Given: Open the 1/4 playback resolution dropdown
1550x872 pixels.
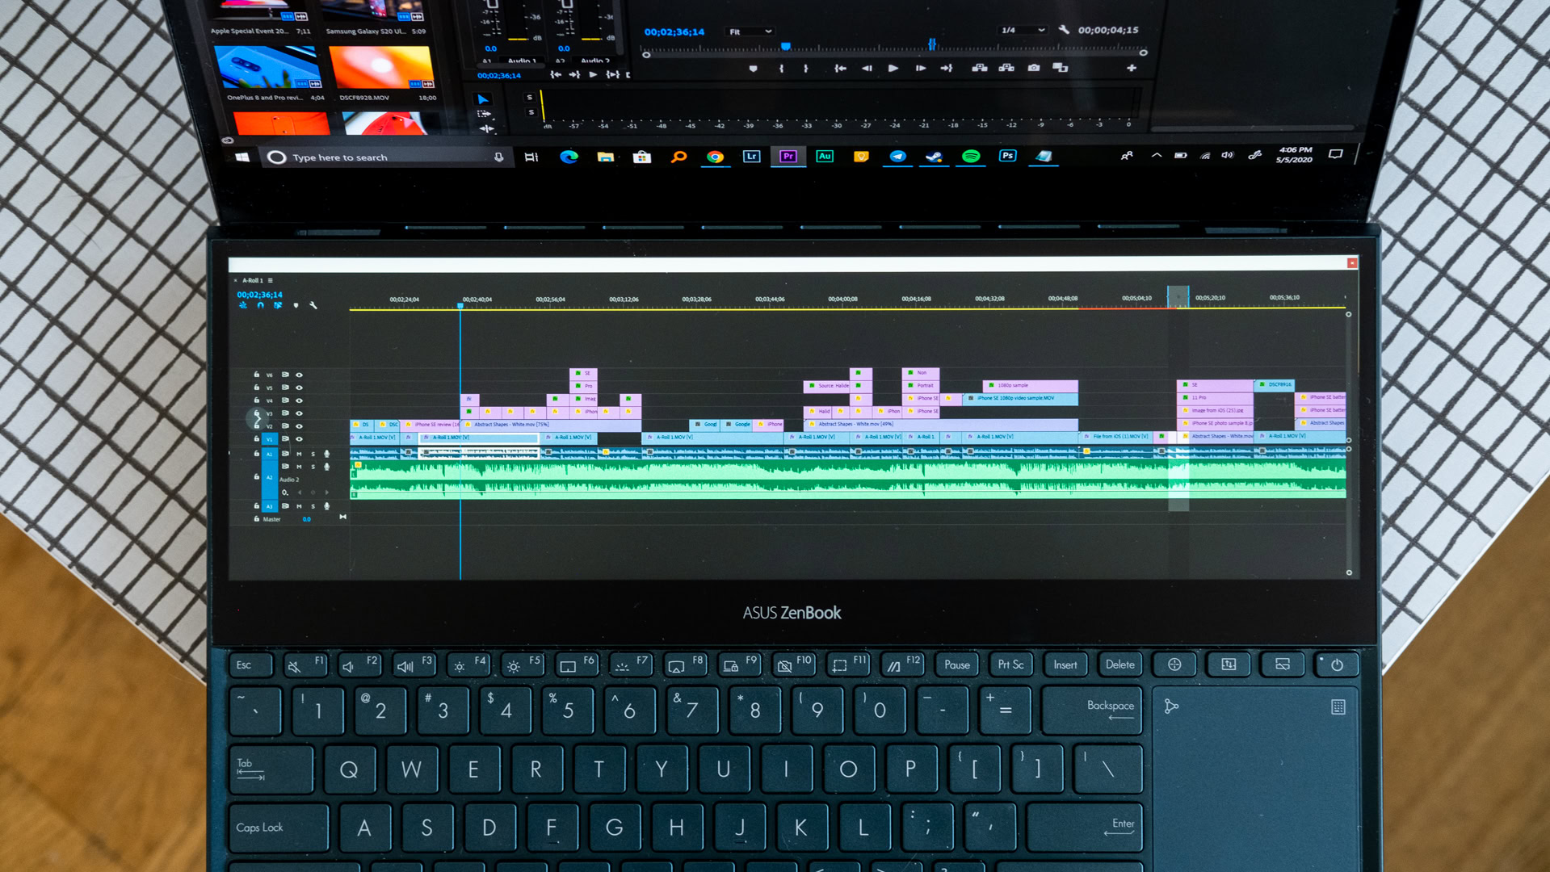Looking at the screenshot, I should pos(1022,31).
